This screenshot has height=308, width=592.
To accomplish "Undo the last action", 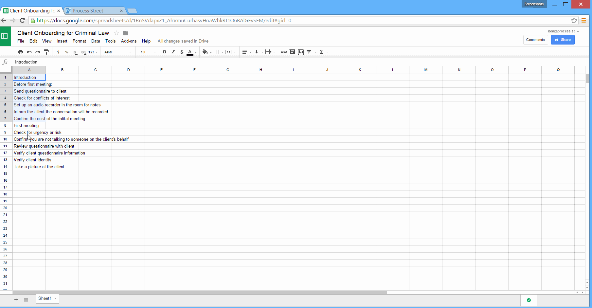I will (x=29, y=52).
